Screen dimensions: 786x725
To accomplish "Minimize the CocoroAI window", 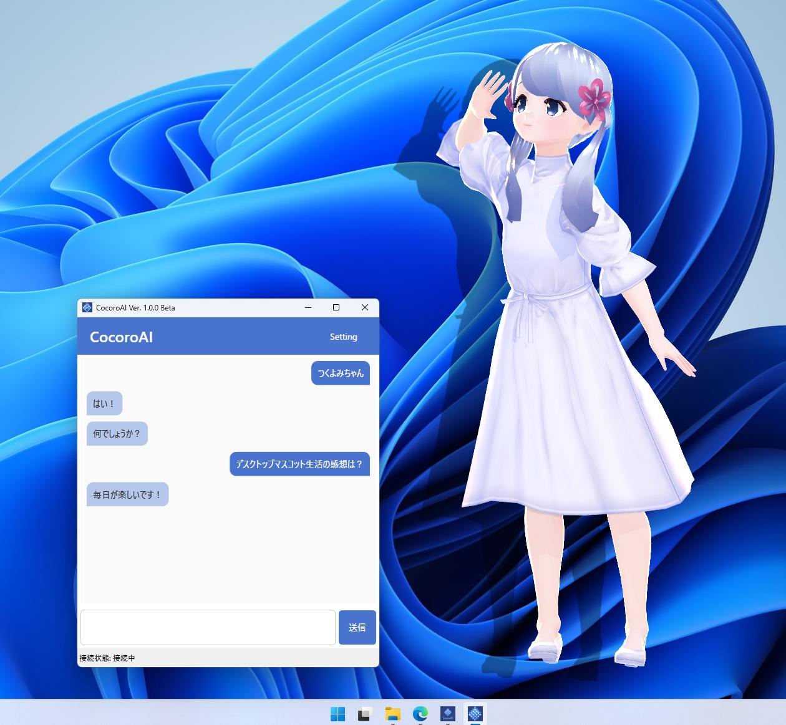I will tap(308, 307).
